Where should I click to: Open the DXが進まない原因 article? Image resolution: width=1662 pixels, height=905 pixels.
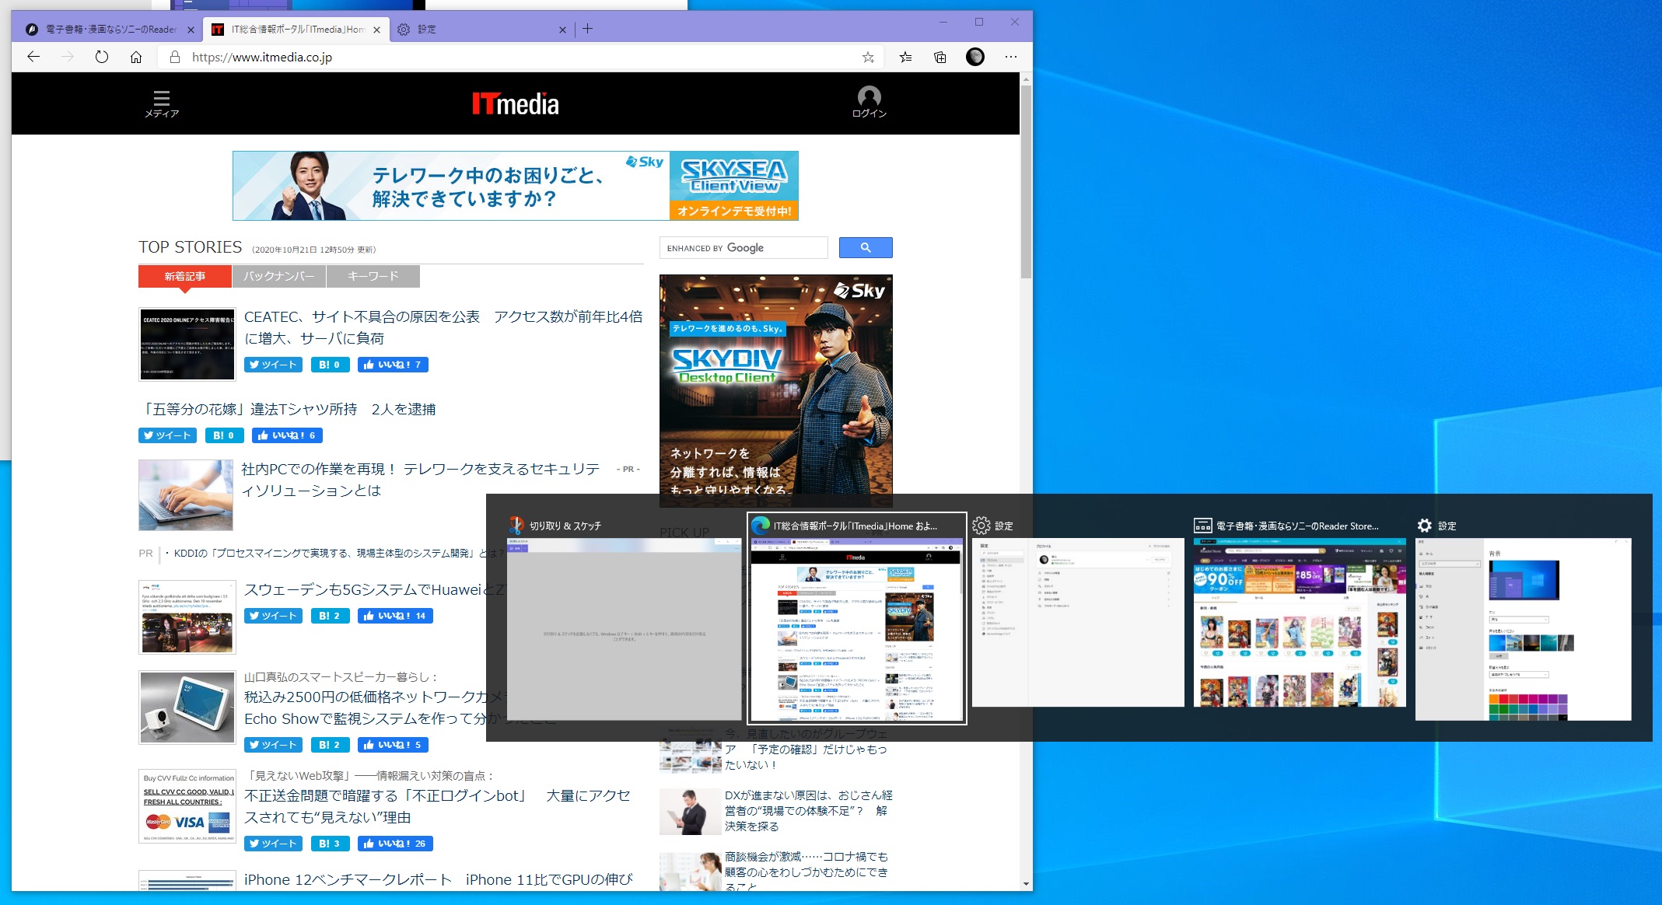click(x=809, y=810)
